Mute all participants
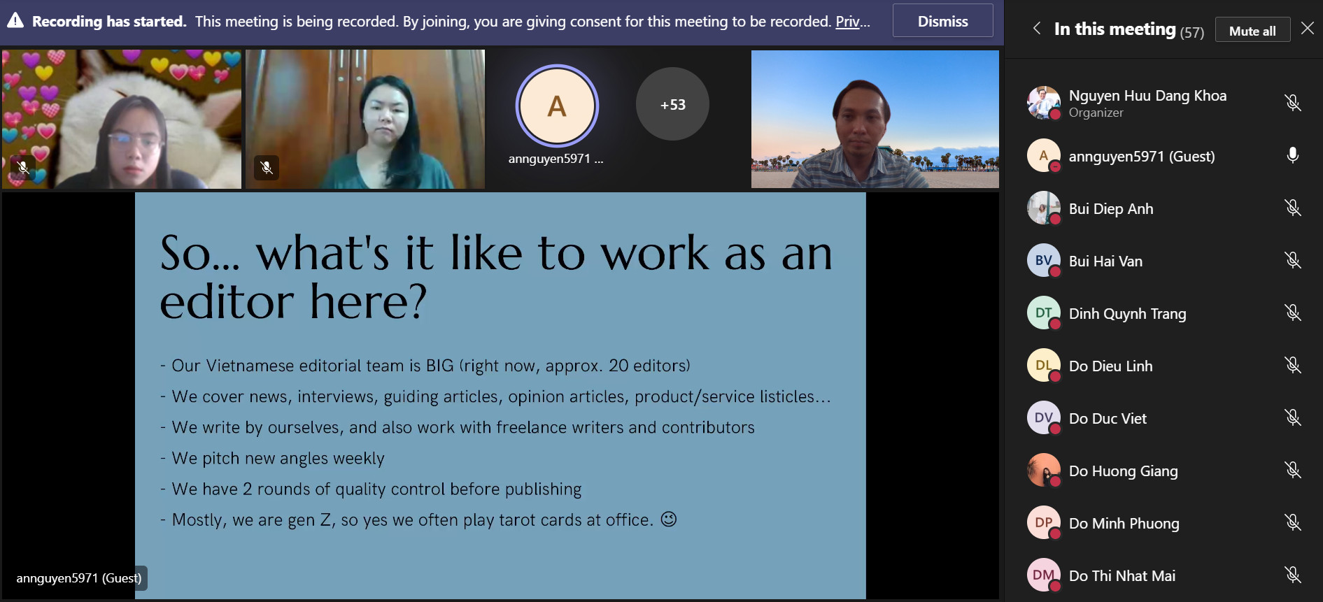Viewport: 1323px width, 602px height. click(x=1252, y=31)
